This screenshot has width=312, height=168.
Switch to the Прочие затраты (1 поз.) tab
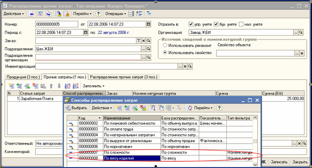pos(65,77)
